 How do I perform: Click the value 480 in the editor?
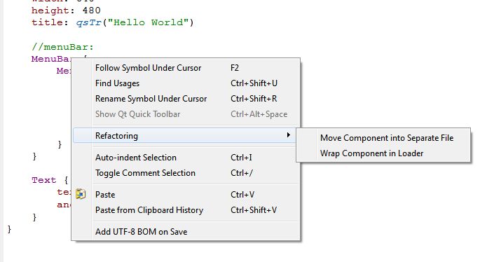(x=91, y=11)
